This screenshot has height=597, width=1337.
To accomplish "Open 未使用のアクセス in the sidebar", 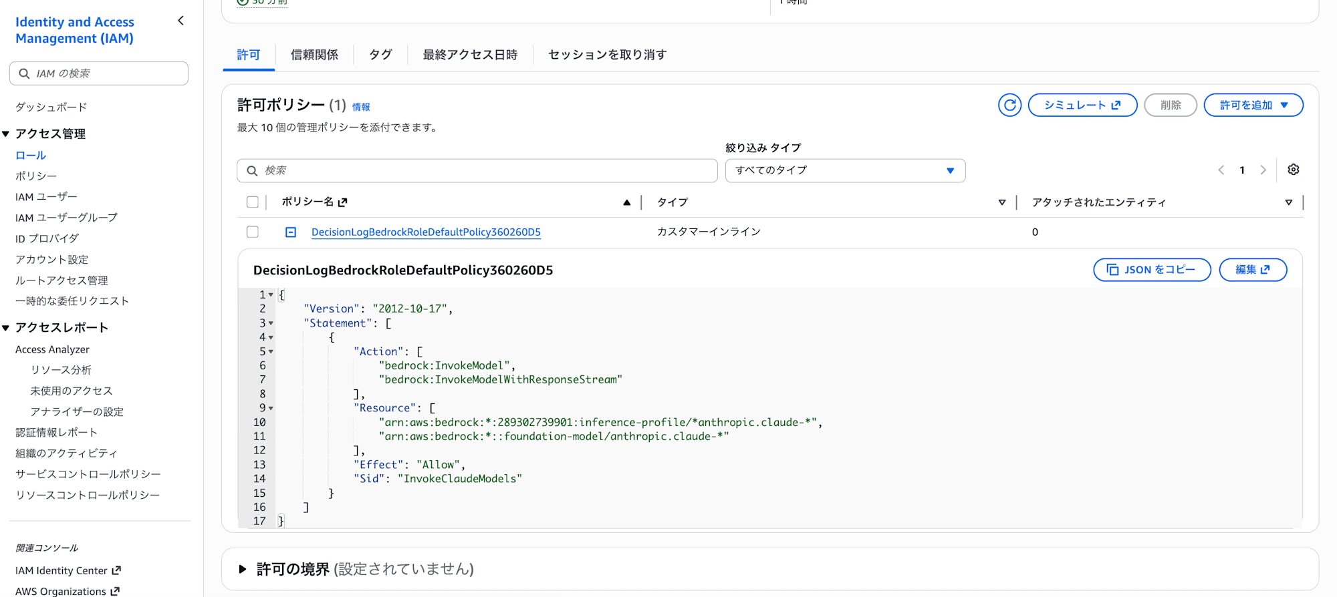I will (72, 391).
